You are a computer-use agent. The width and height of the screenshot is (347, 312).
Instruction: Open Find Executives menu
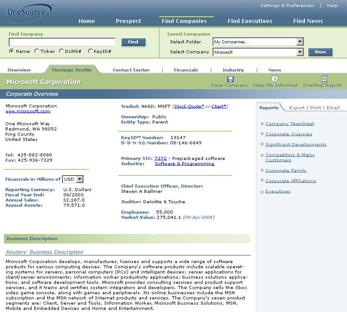coord(250,21)
